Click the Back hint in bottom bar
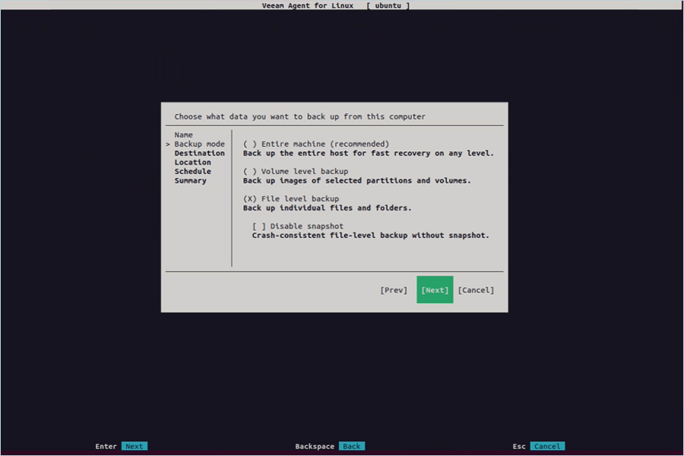Viewport: 684px width, 456px height. pos(352,446)
